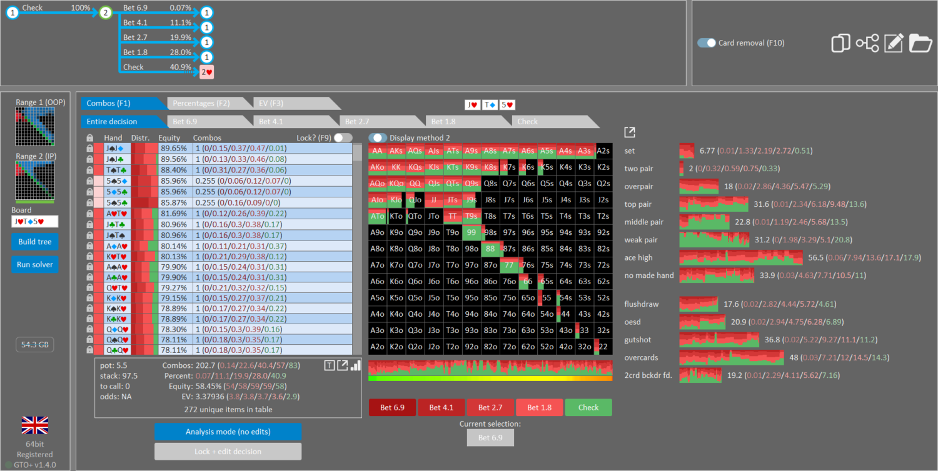Switch on Display method 2 toggle

pyautogui.click(x=378, y=138)
